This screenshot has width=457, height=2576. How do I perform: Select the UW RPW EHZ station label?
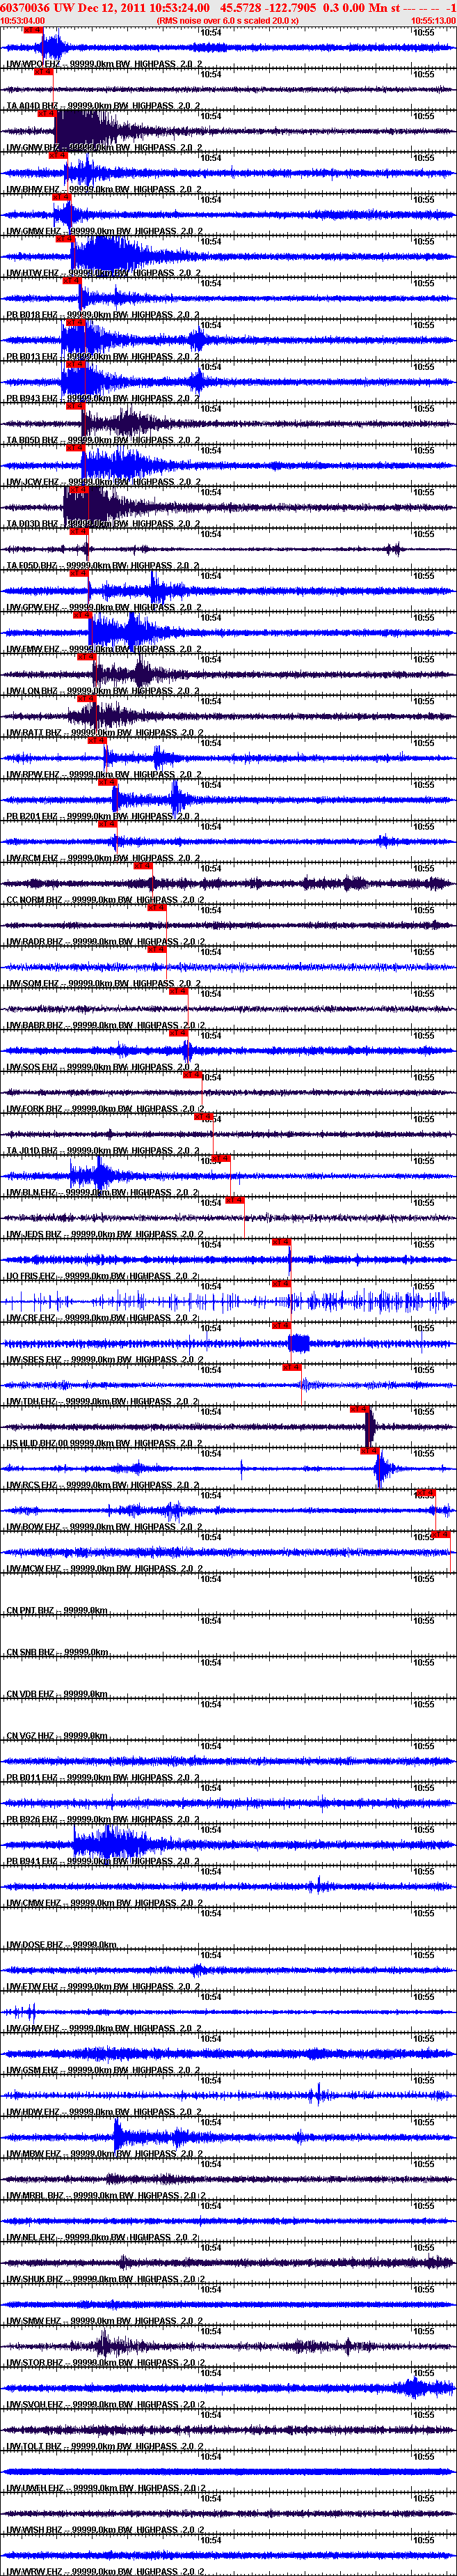[104, 775]
